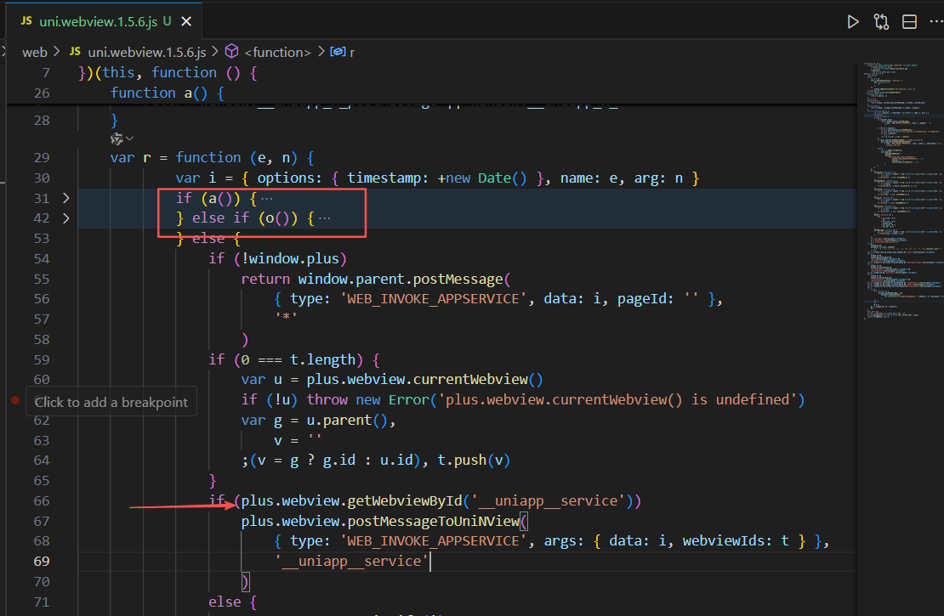Viewport: 944px width, 616px height.
Task: Click the variable icon before r breadcrumb
Action: point(337,52)
